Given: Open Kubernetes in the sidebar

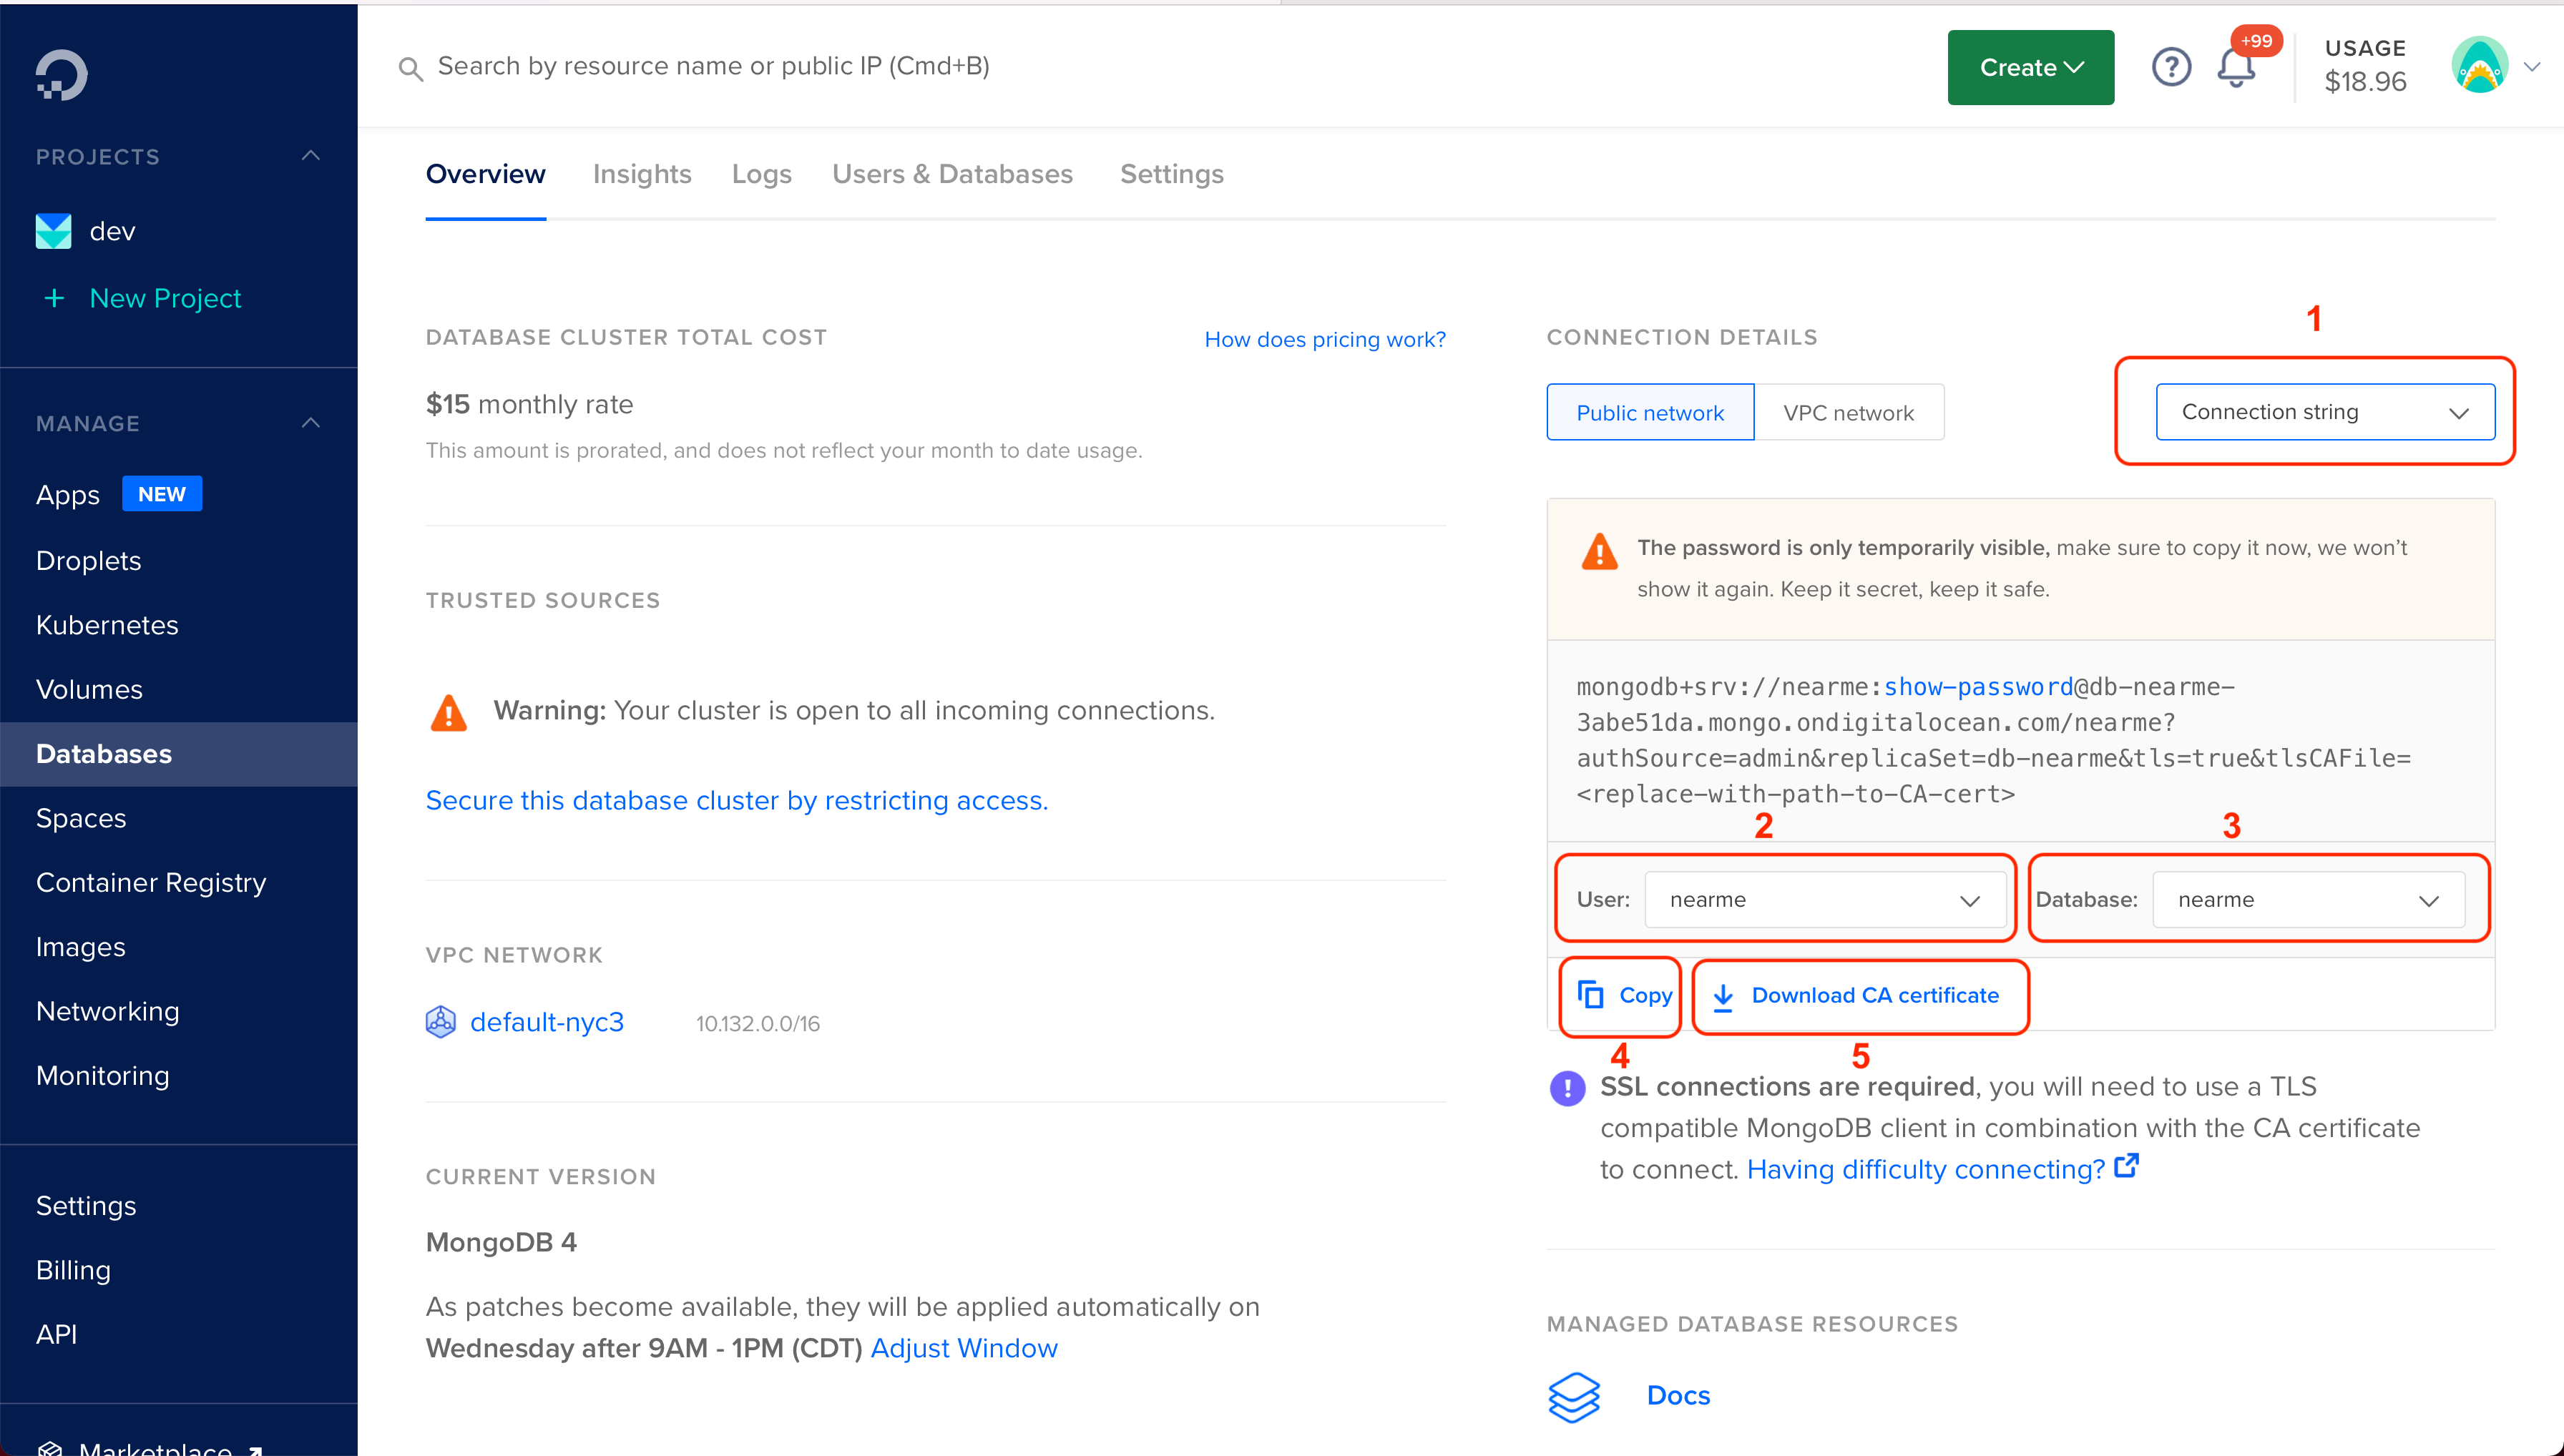Looking at the screenshot, I should point(107,625).
